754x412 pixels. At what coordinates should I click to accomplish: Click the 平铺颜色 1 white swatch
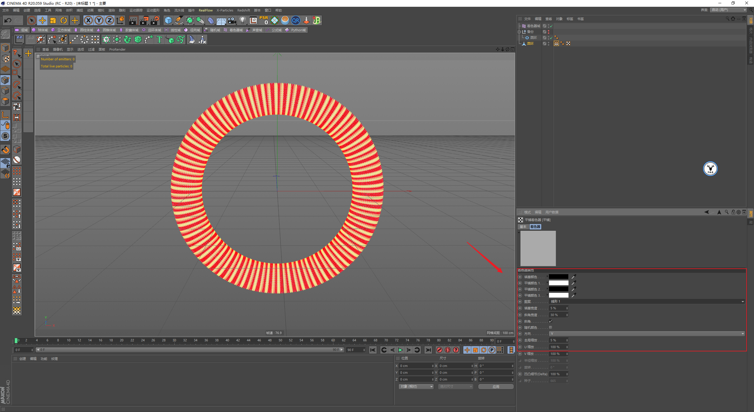tap(558, 283)
